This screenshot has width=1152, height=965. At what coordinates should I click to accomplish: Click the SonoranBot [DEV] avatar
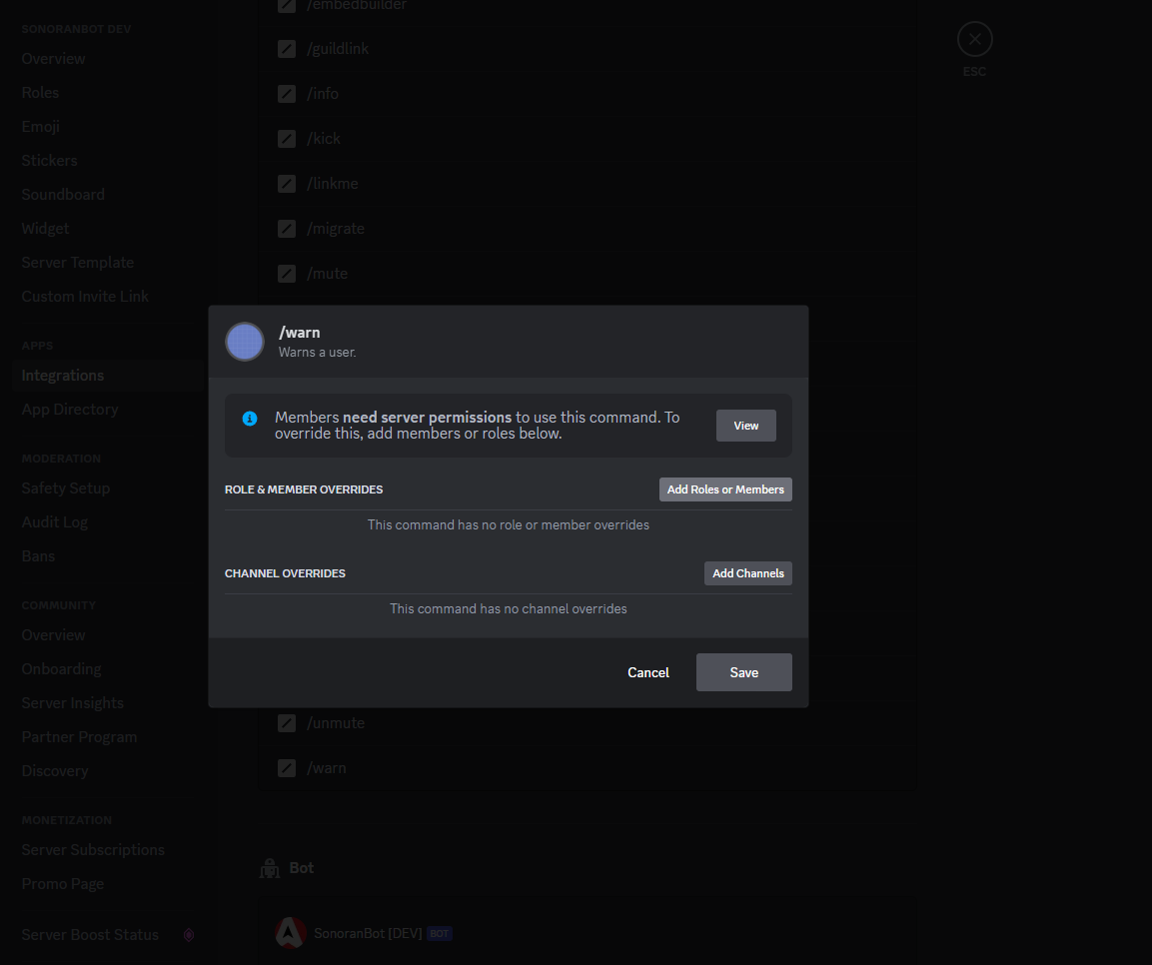pyautogui.click(x=290, y=933)
